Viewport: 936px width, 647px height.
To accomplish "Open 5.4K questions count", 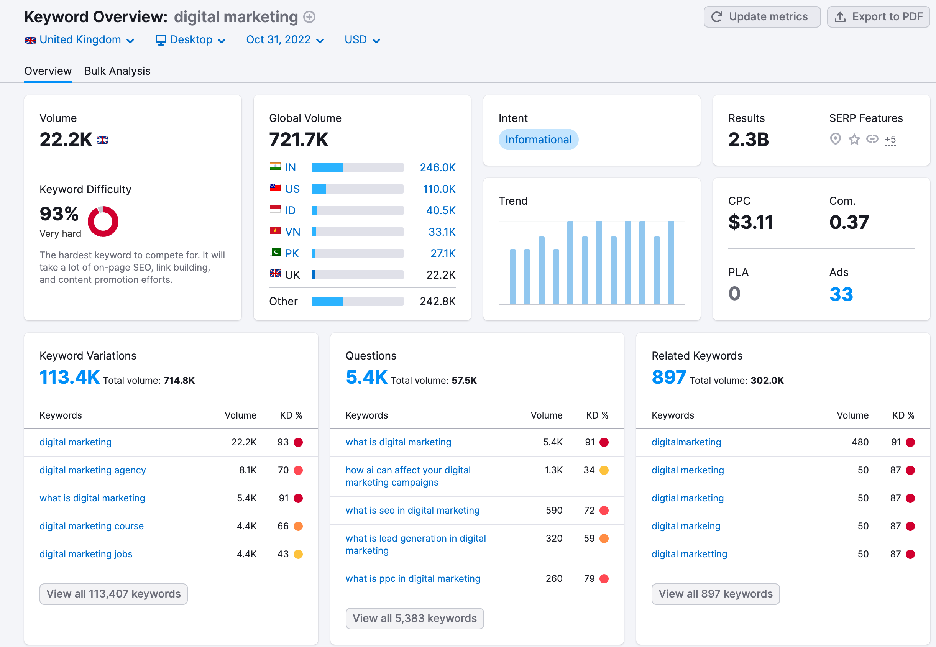I will [x=366, y=377].
